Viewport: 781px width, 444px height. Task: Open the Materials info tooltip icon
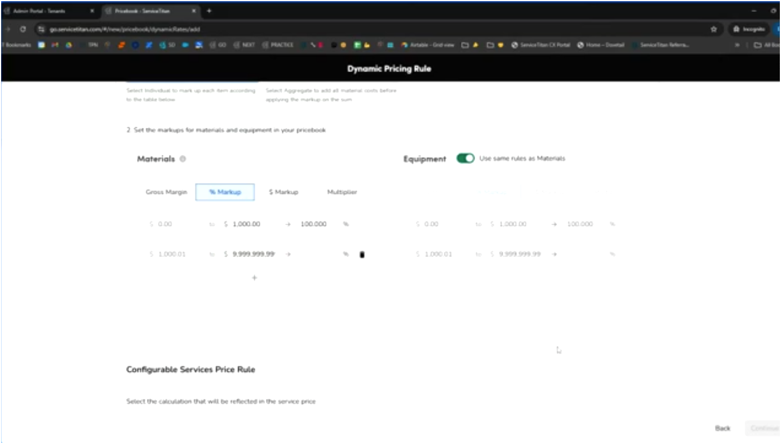183,159
